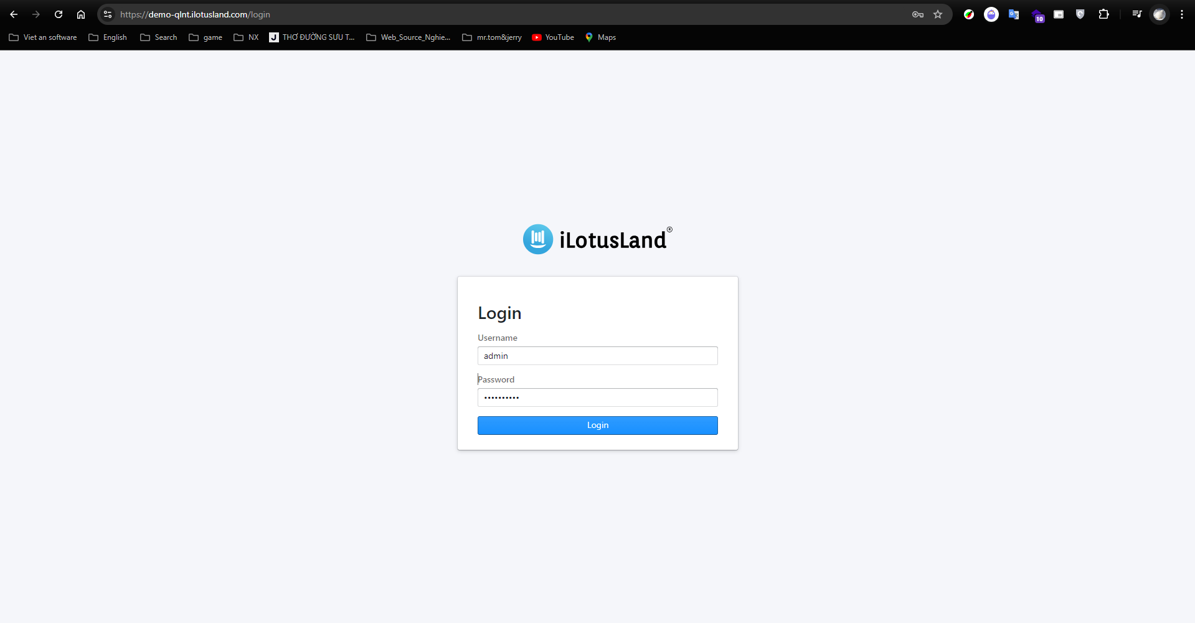Open THƠ ĐƯỜNG SUU T... bookmark
The width and height of the screenshot is (1195, 623).
point(312,37)
